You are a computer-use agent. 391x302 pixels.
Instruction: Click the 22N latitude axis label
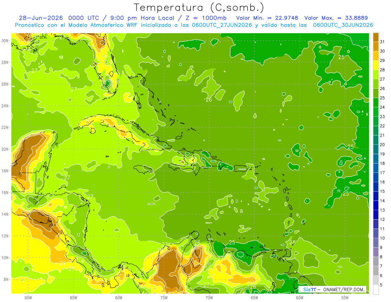[x=6, y=127]
